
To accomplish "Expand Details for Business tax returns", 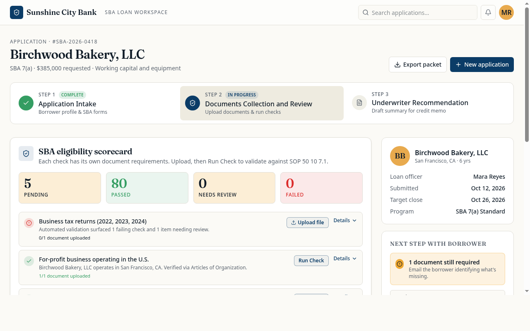I will pos(345,221).
